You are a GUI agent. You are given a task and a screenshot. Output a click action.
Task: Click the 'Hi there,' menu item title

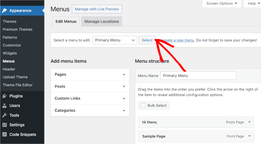pos(150,122)
